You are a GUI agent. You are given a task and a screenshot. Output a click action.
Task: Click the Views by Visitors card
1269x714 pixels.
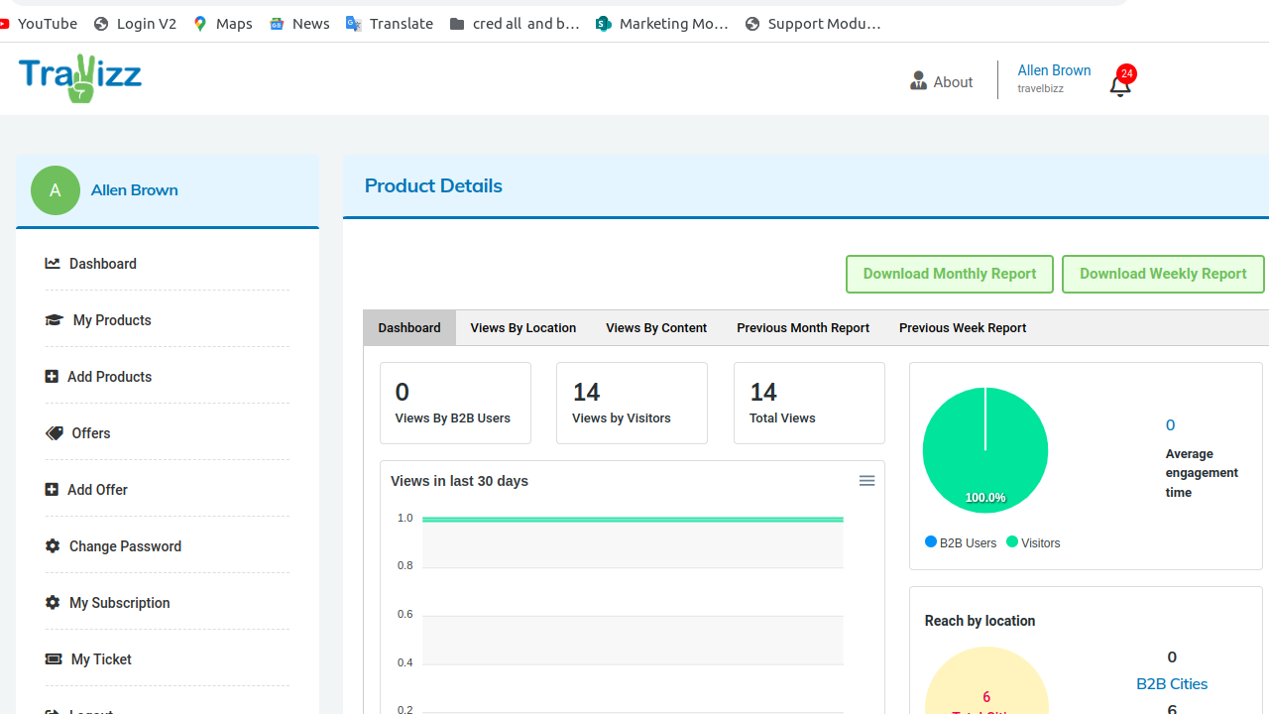click(x=632, y=403)
